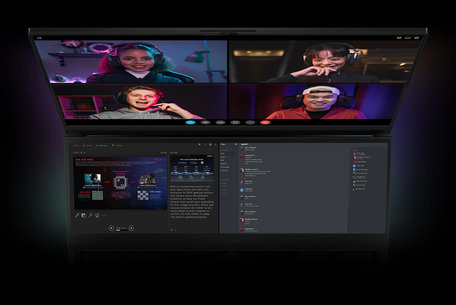Click the see all slides grid icon
The height and width of the screenshot is (305, 456).
click(83, 215)
